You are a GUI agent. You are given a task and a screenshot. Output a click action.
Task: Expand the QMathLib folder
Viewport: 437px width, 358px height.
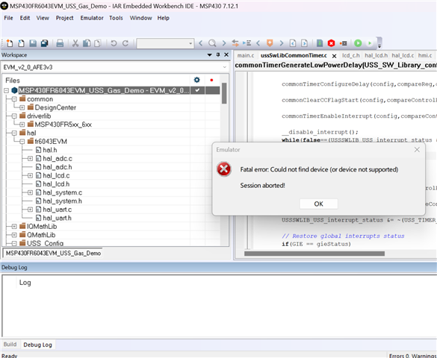click(14, 235)
